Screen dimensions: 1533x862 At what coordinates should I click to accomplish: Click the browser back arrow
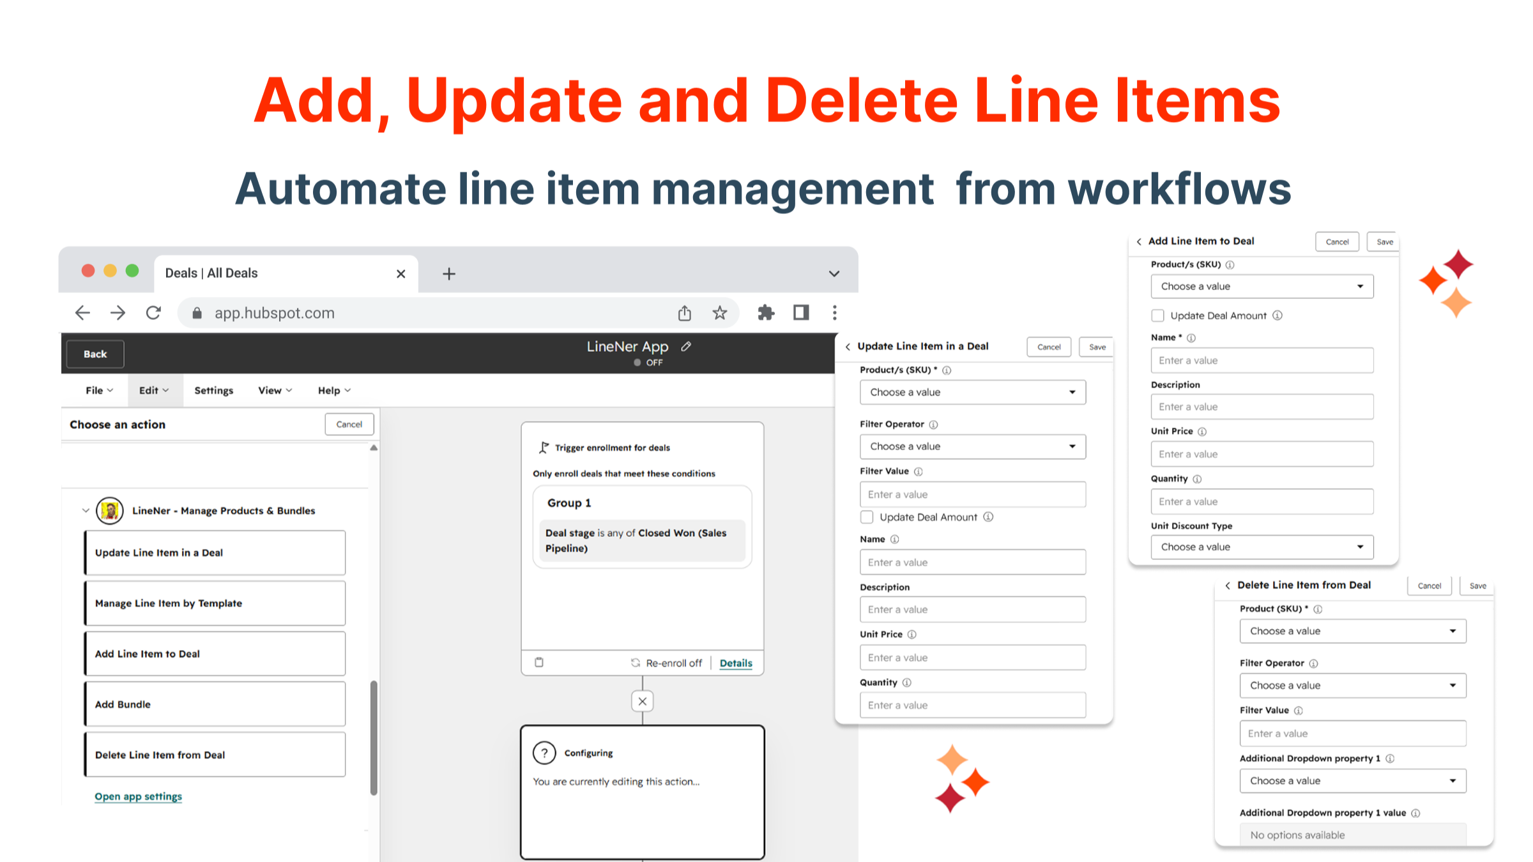coord(82,313)
